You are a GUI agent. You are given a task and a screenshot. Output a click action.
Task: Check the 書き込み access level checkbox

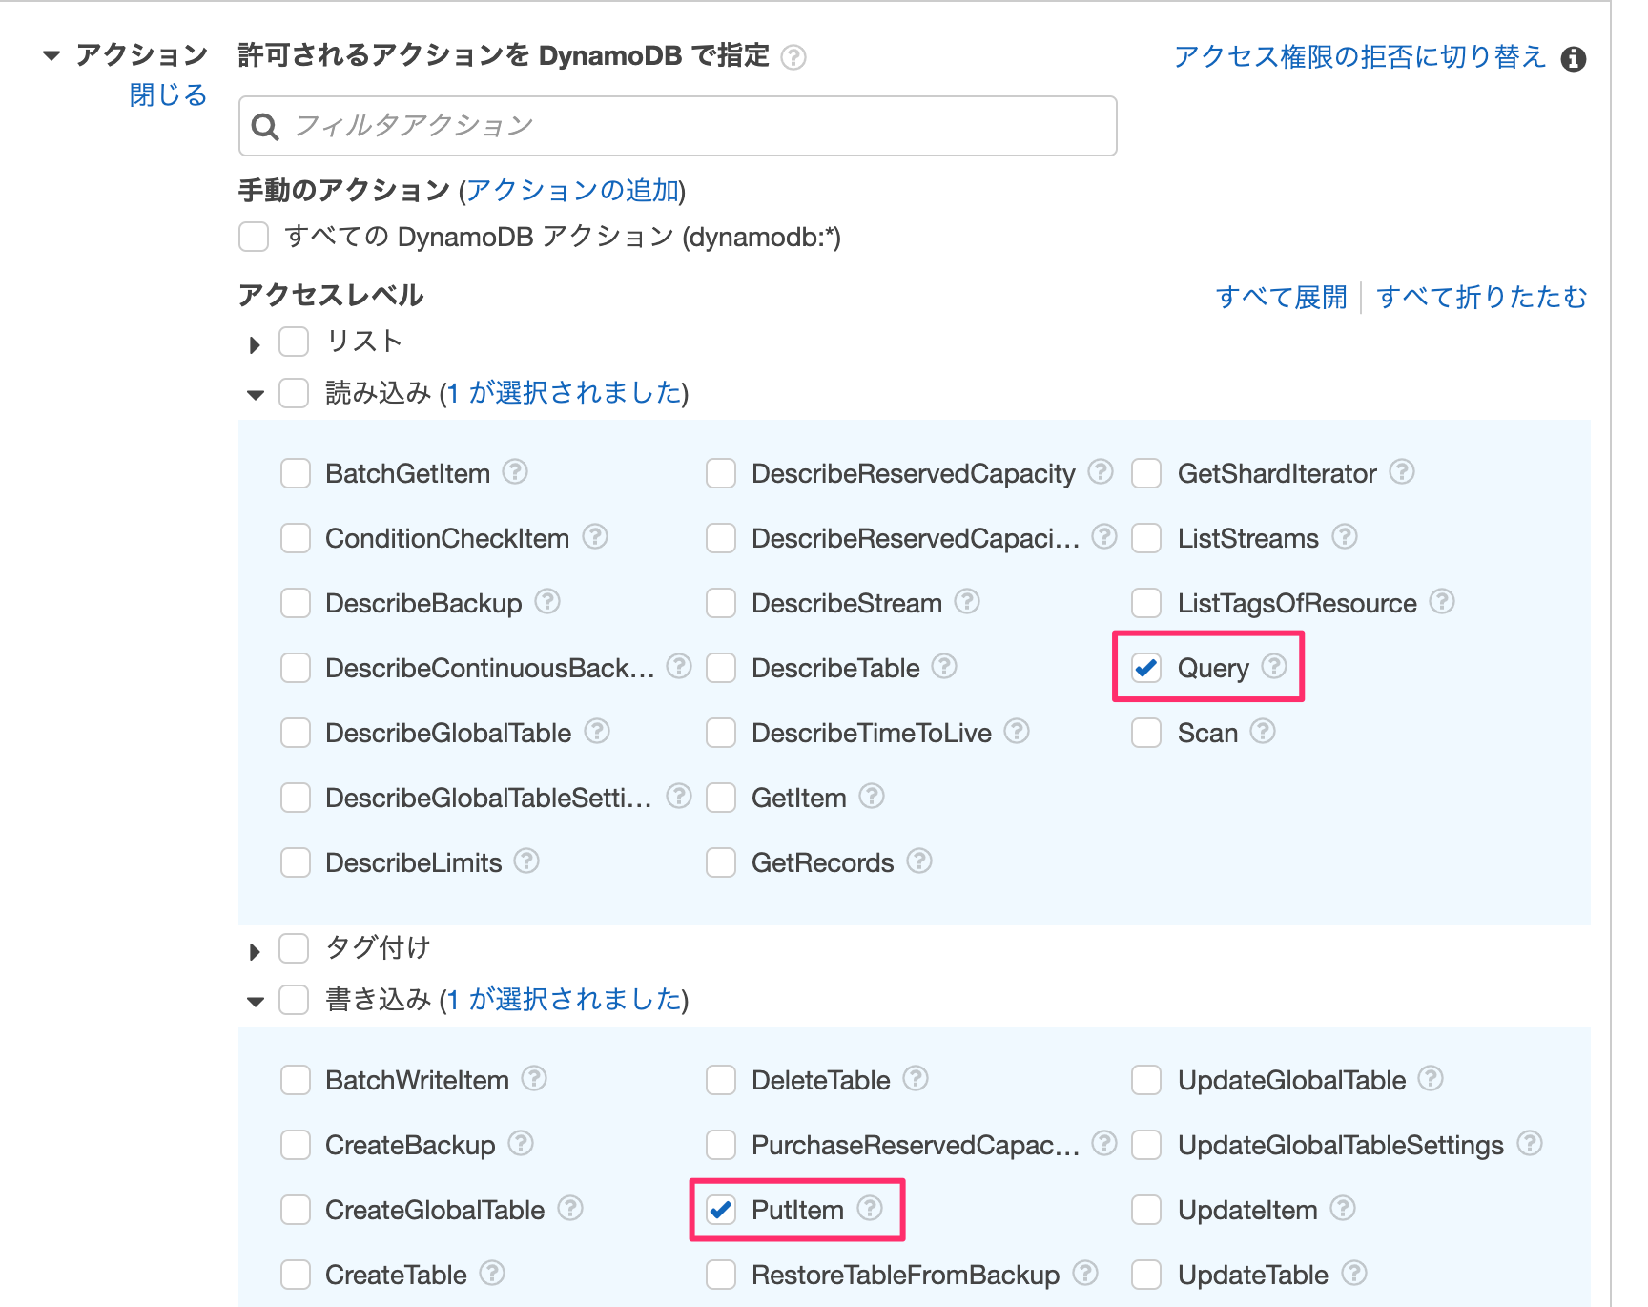coord(294,1000)
